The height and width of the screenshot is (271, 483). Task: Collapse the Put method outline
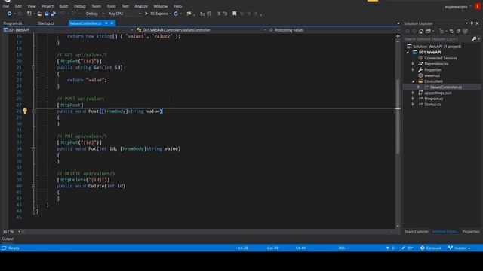click(33, 149)
